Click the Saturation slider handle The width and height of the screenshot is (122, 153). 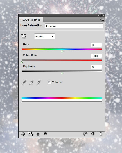click(22, 62)
